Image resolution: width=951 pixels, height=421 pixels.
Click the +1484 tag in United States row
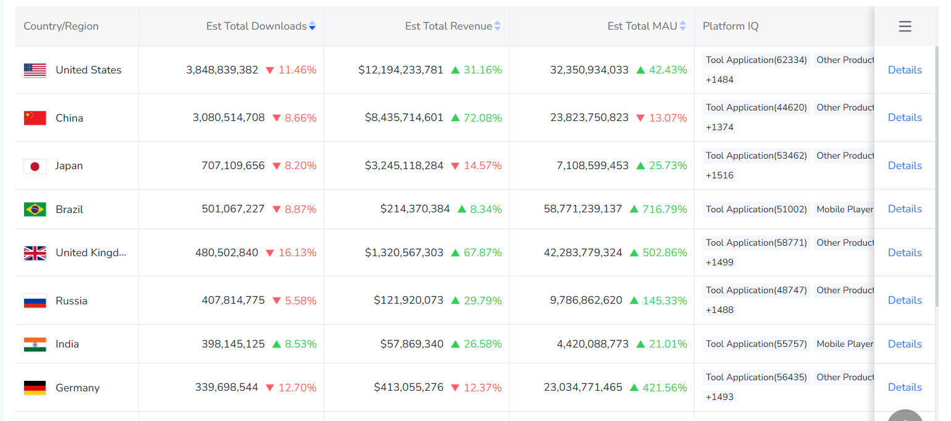(720, 80)
